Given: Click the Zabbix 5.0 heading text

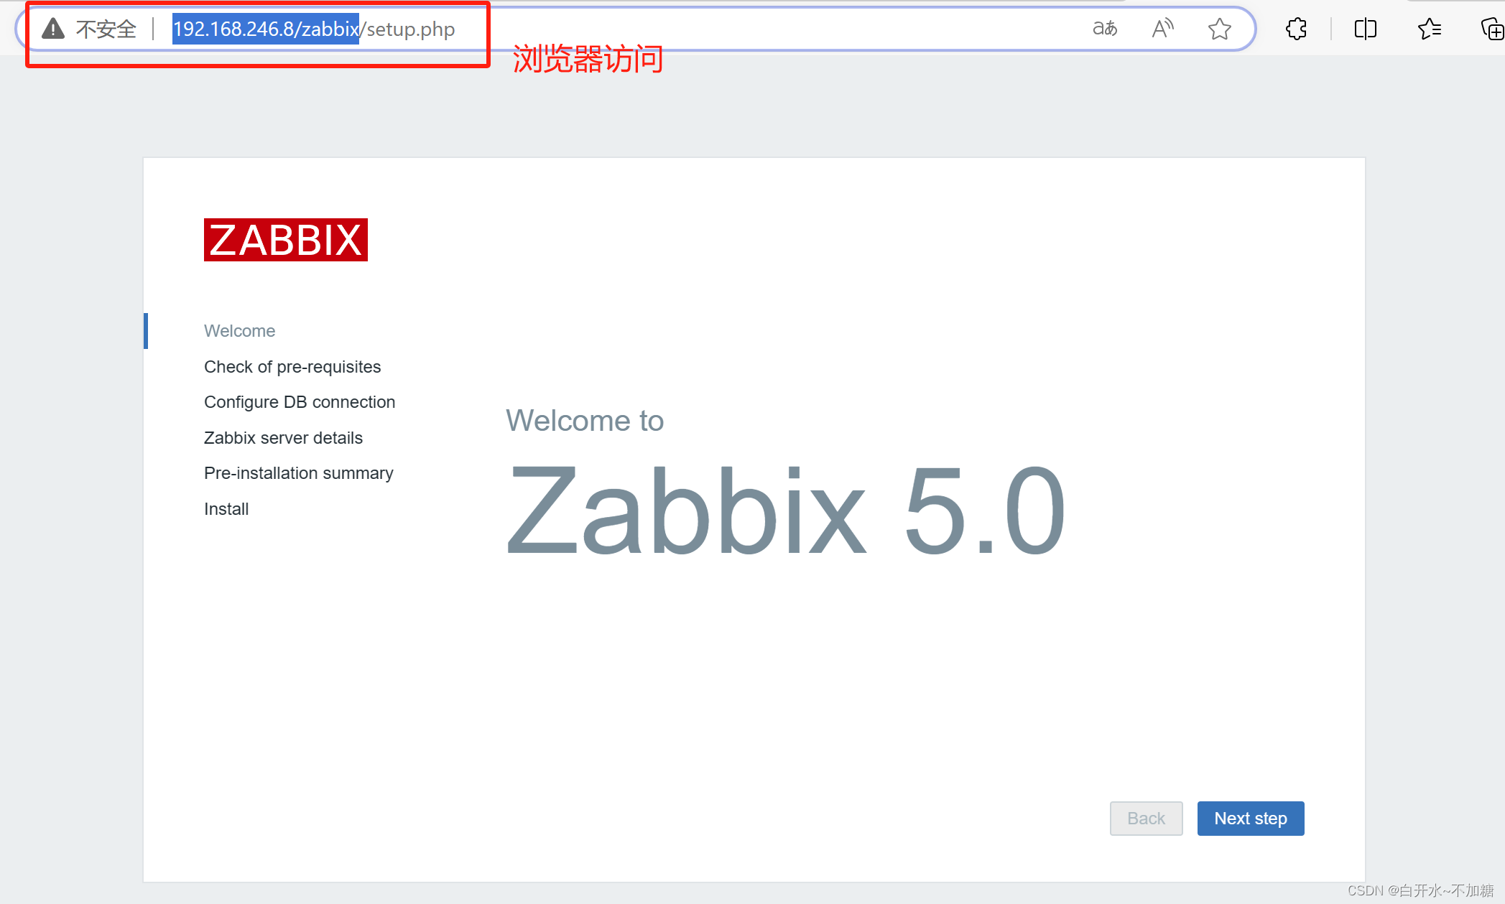Looking at the screenshot, I should point(785,511).
